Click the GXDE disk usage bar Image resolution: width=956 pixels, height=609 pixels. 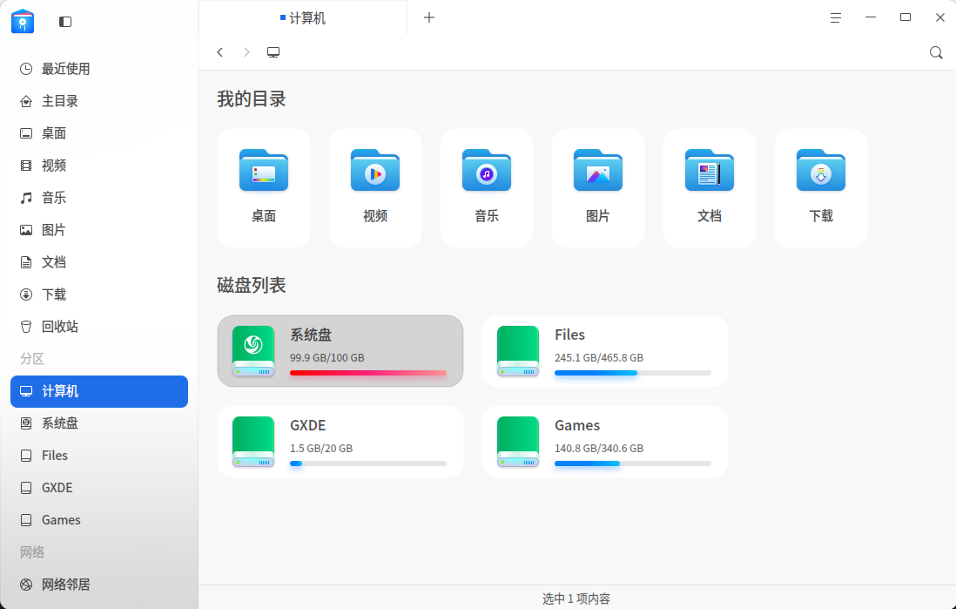pyautogui.click(x=368, y=464)
